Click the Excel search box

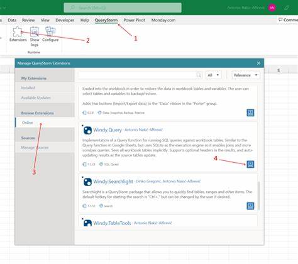tap(123, 8)
